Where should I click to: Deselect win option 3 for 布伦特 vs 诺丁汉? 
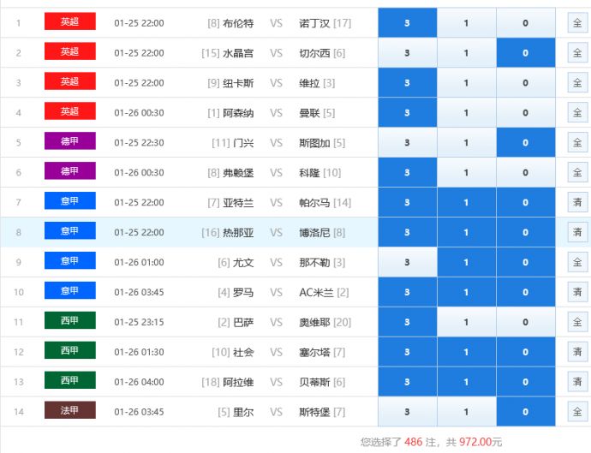tap(407, 23)
